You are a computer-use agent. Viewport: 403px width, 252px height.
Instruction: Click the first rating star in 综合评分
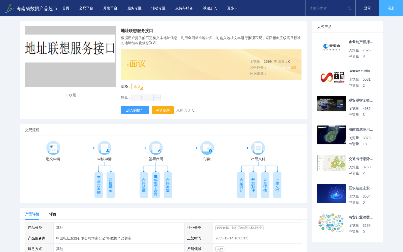271,68
